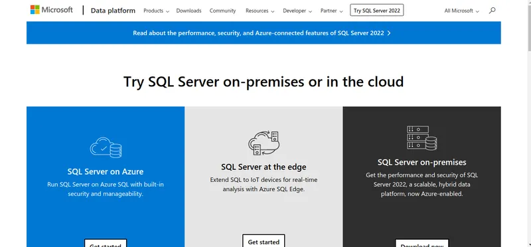The height and width of the screenshot is (247, 531).
Task: Click Get started under SQL Server on Azure
Action: pyautogui.click(x=106, y=243)
